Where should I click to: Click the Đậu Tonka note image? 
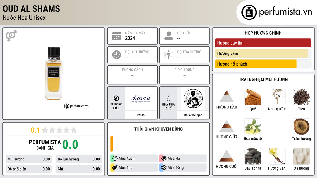253,156
